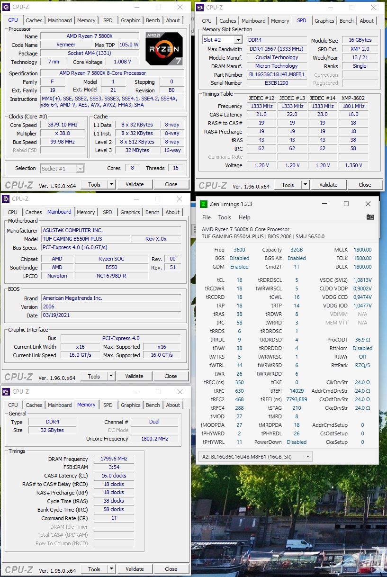Click ZenTimings VSOC value 1,0813V
The width and height of the screenshot is (387, 577).
(363, 280)
